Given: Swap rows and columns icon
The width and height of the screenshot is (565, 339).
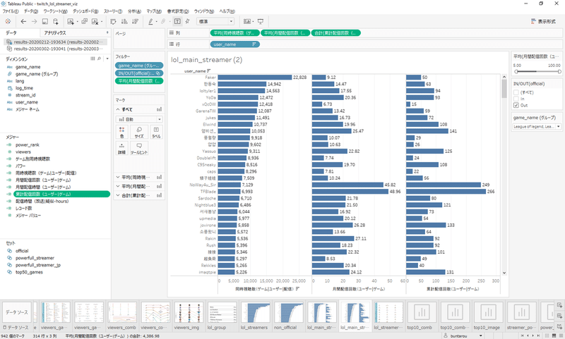Looking at the screenshot, I should coord(113,22).
